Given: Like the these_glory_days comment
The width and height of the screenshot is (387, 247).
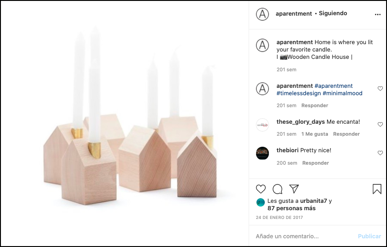Looking at the screenshot, I should pos(380,125).
